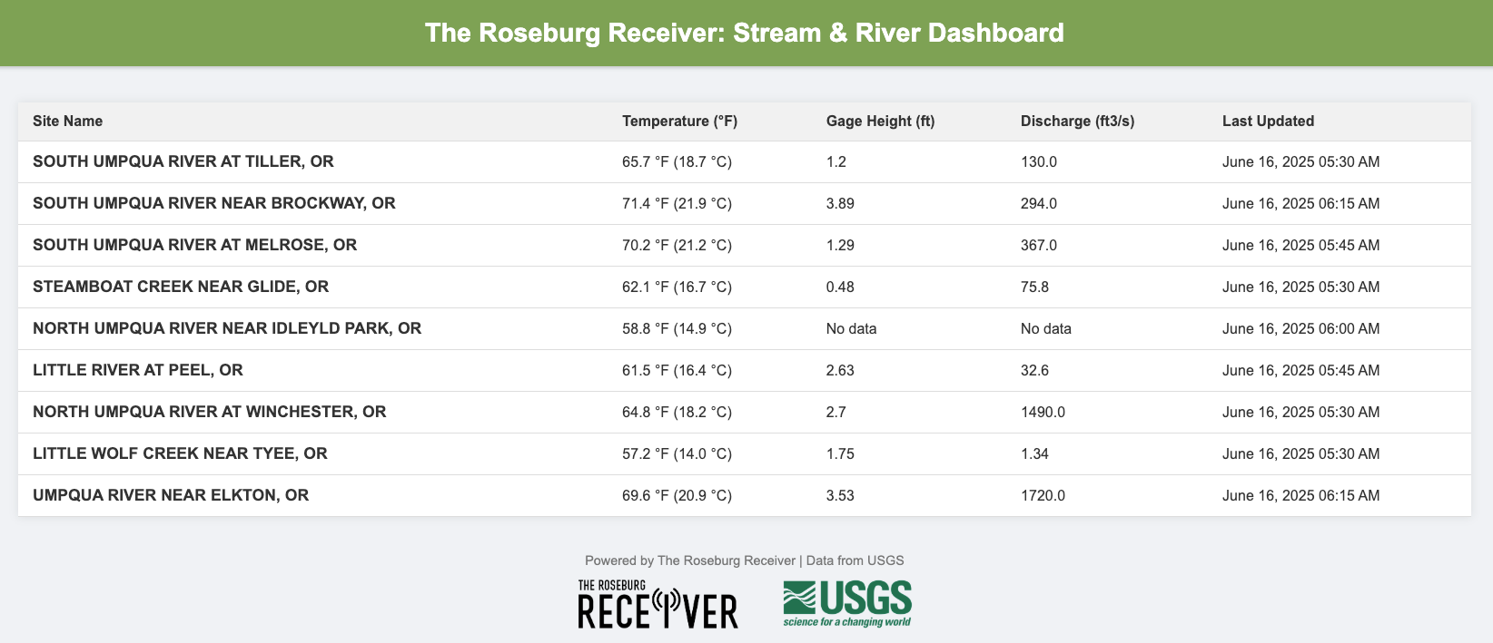
Task: Select South Umpqua River at Tiller site
Action: point(183,161)
